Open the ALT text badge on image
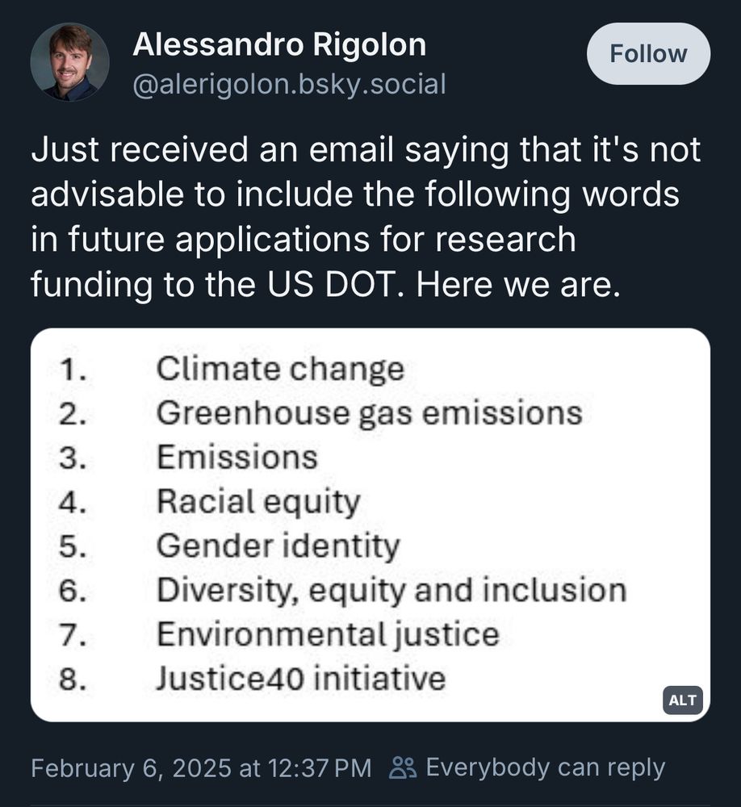Image resolution: width=741 pixels, height=807 pixels. (682, 700)
